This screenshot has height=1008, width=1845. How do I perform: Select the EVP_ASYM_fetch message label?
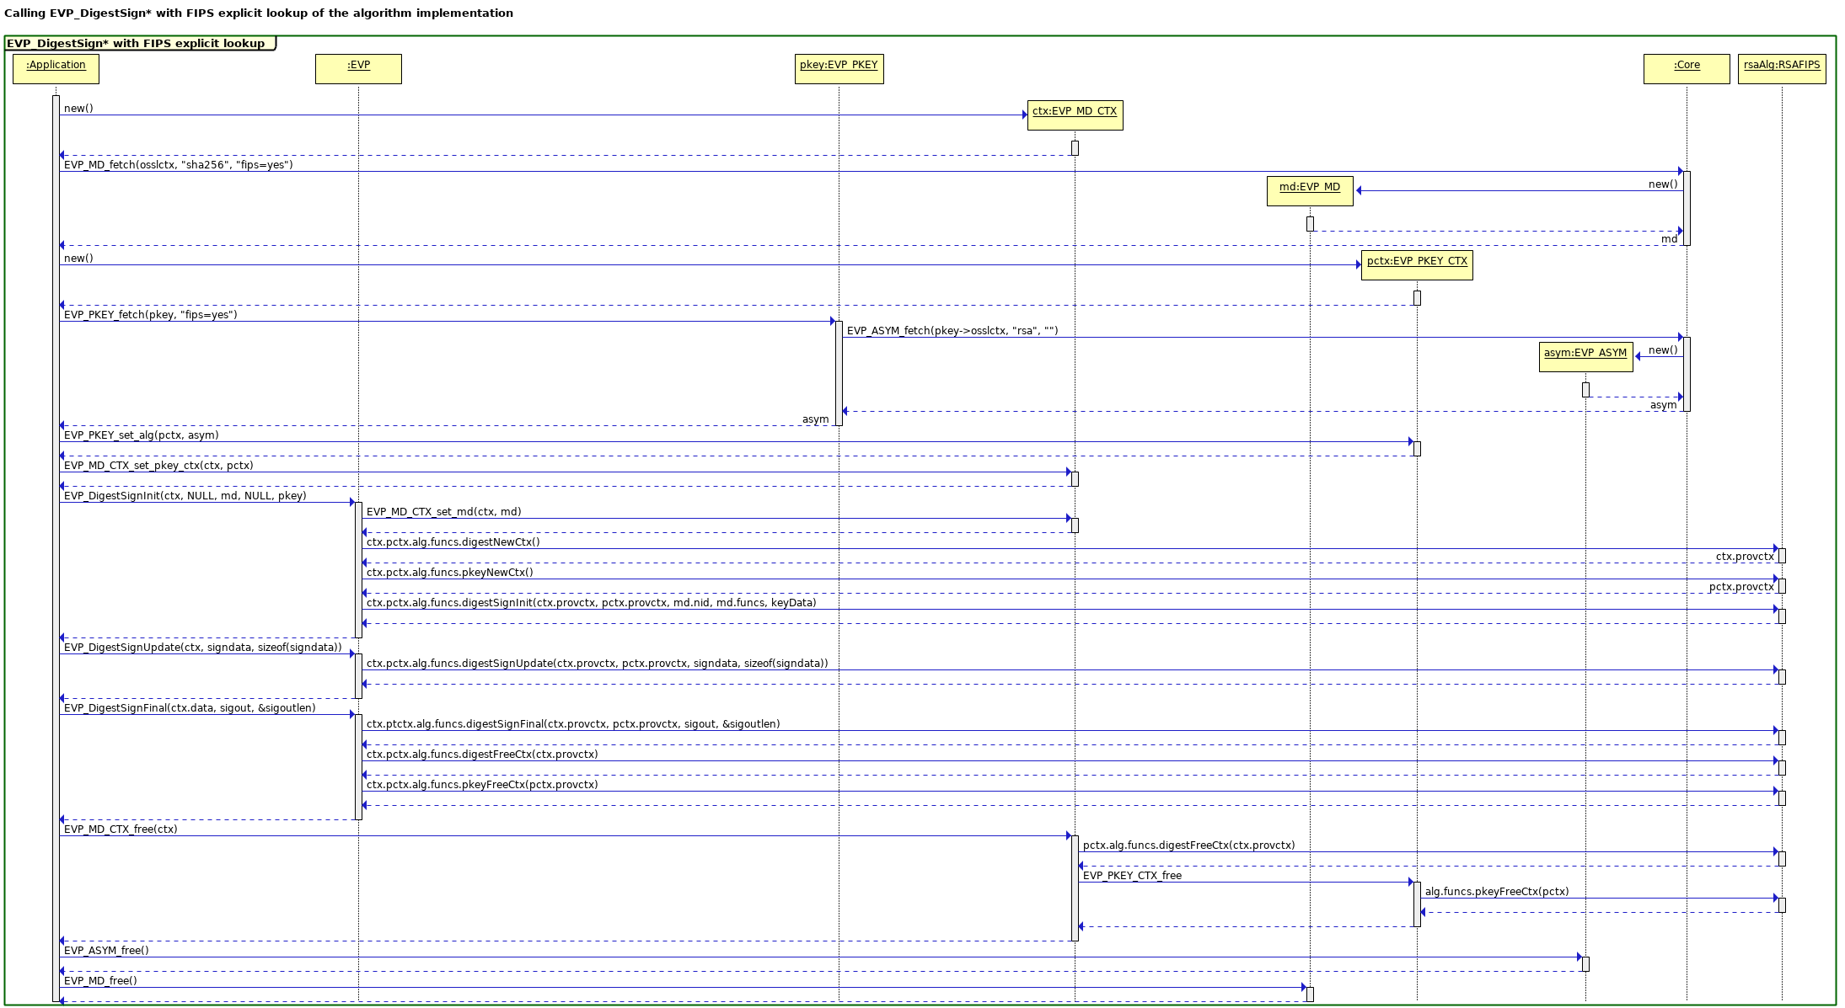952,331
